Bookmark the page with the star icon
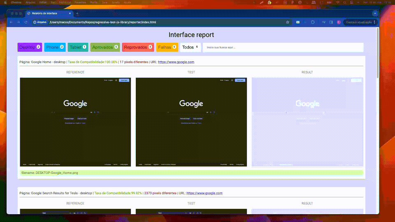395x222 pixels. [288, 22]
